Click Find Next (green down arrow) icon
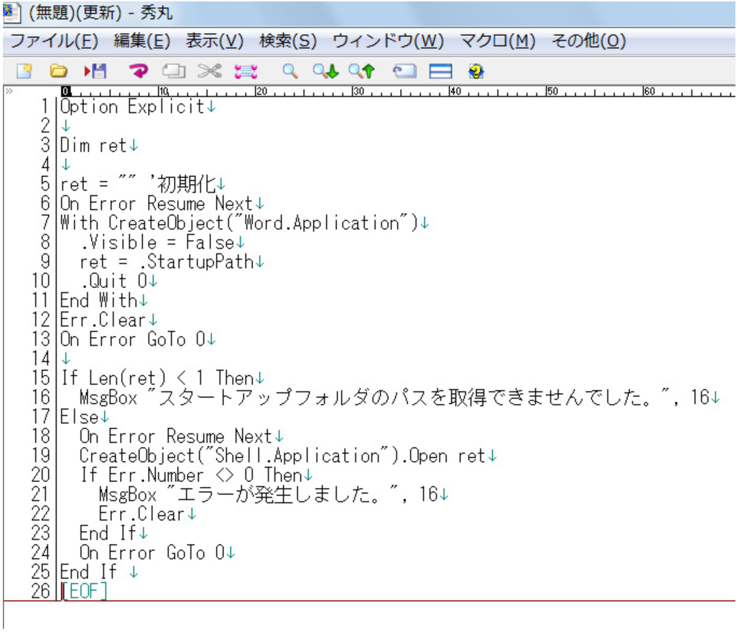The height and width of the screenshot is (633, 739). click(x=325, y=71)
